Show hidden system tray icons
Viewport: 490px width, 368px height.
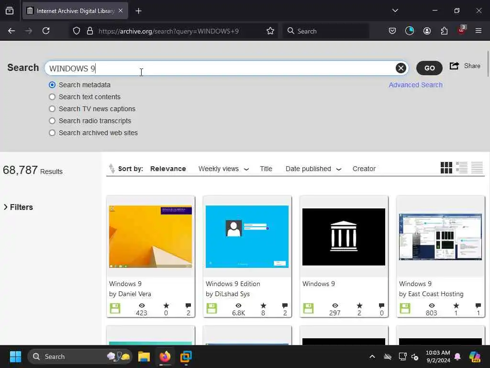(372, 356)
